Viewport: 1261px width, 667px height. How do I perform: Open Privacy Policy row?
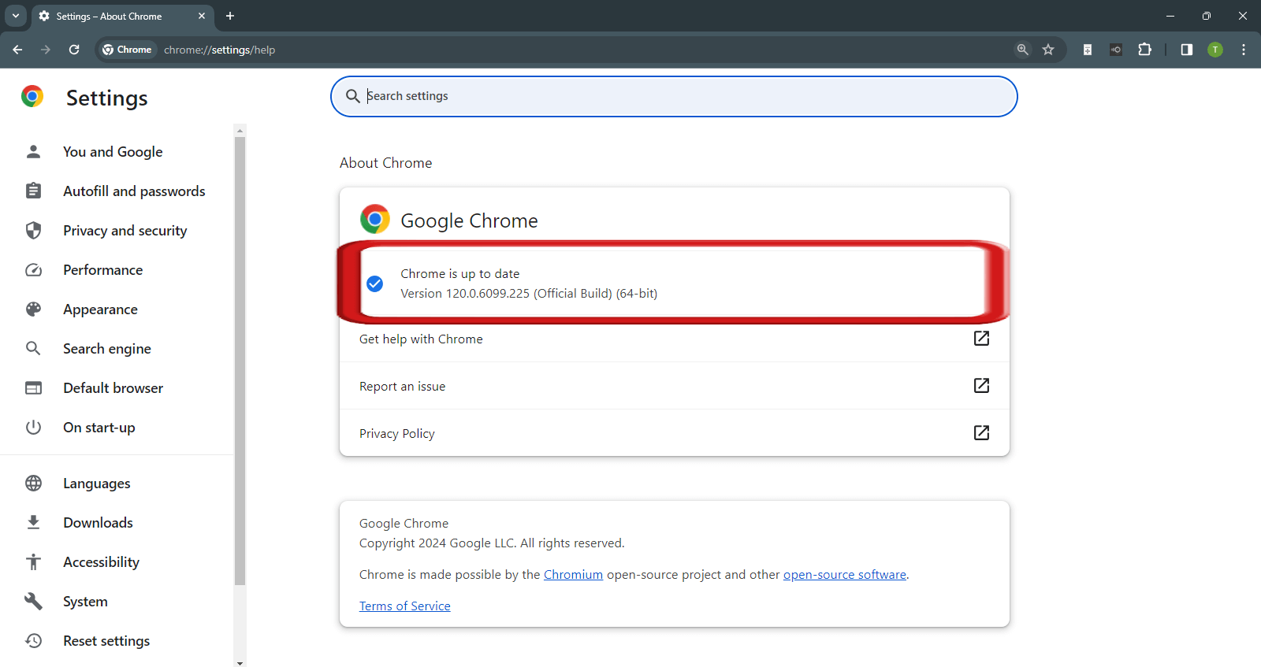click(x=675, y=433)
